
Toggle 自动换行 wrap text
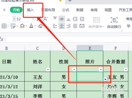(114, 23)
